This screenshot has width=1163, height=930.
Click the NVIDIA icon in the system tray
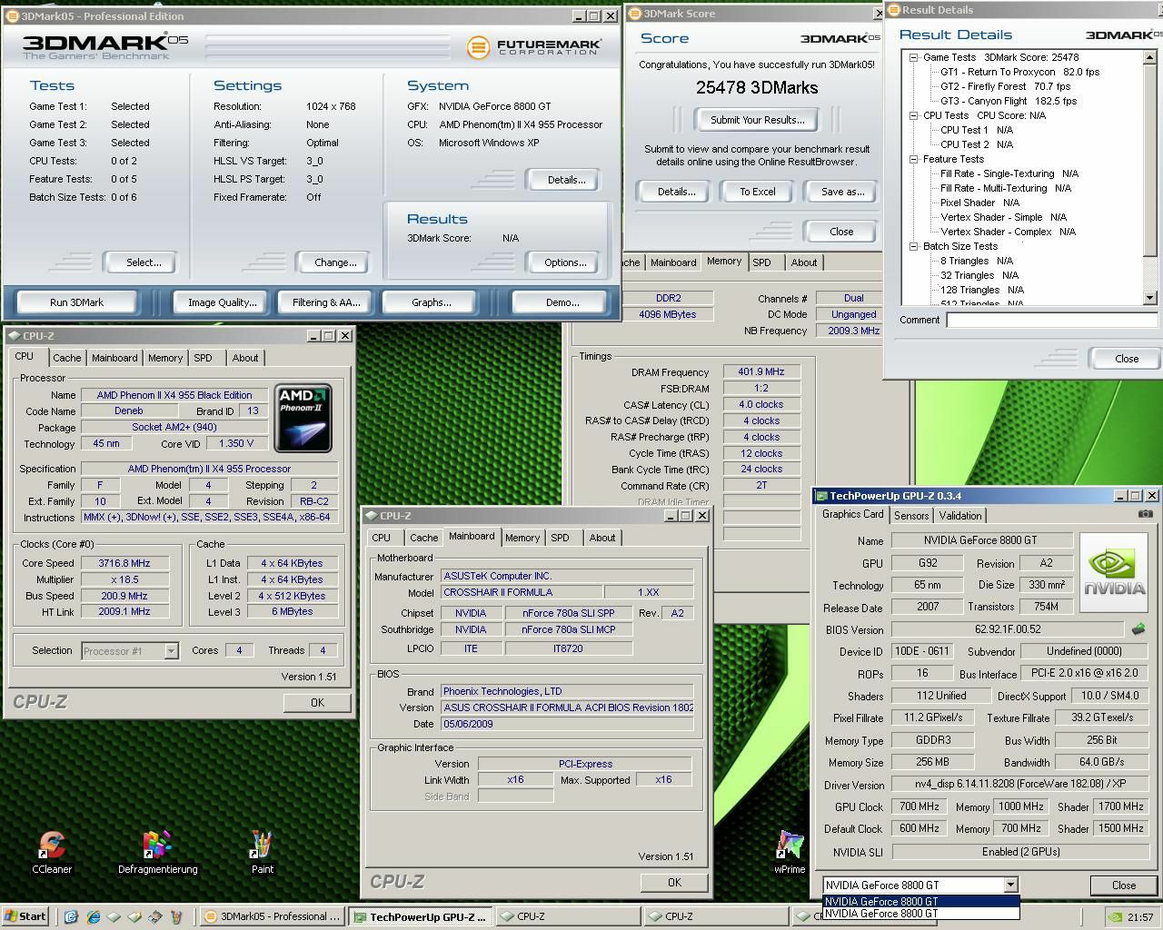tap(1115, 916)
